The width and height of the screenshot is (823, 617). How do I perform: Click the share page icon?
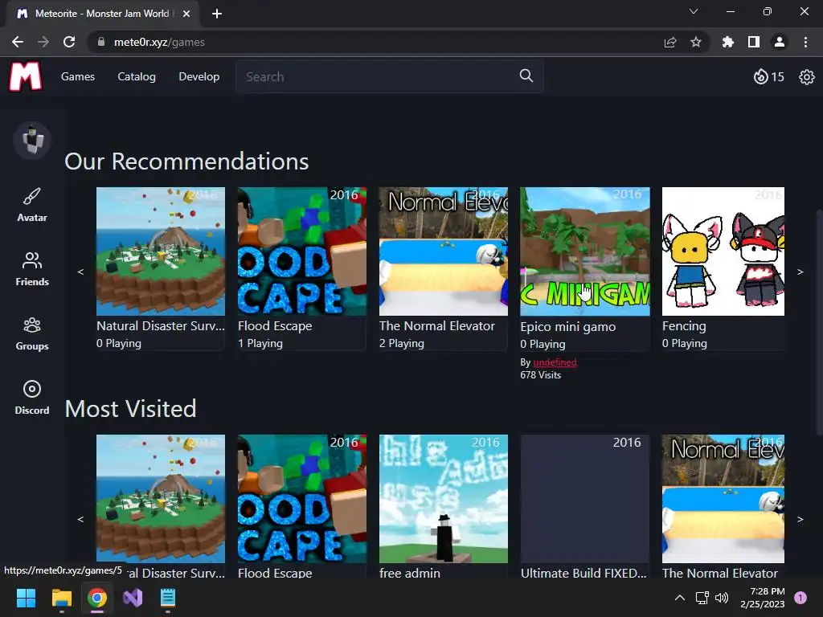[x=670, y=42]
